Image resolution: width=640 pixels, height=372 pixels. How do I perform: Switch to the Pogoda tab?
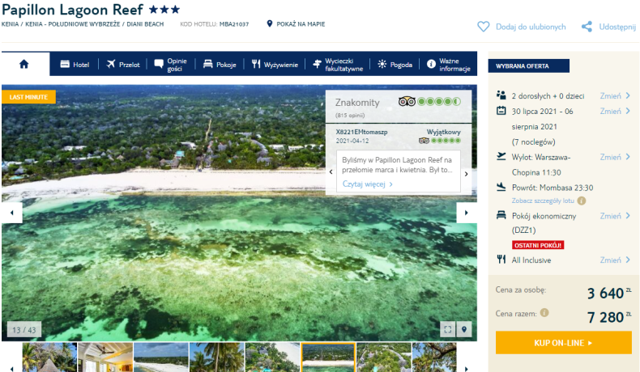click(395, 65)
